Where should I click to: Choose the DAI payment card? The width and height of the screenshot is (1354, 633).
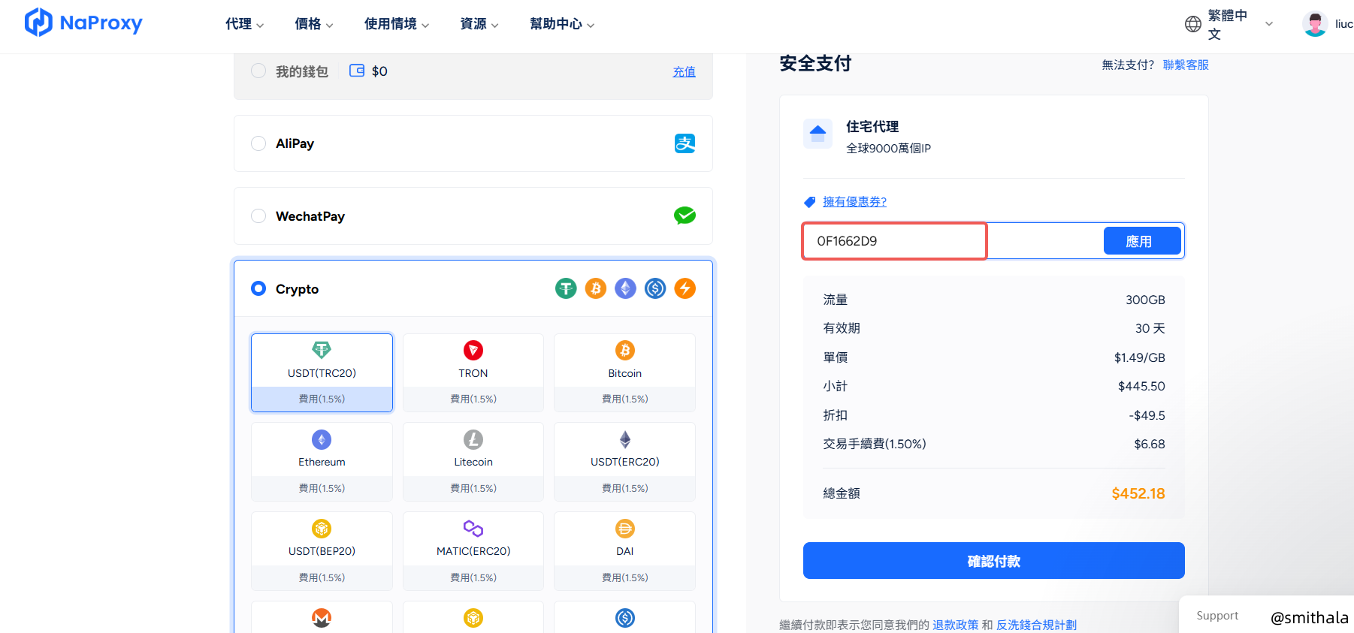pos(624,550)
